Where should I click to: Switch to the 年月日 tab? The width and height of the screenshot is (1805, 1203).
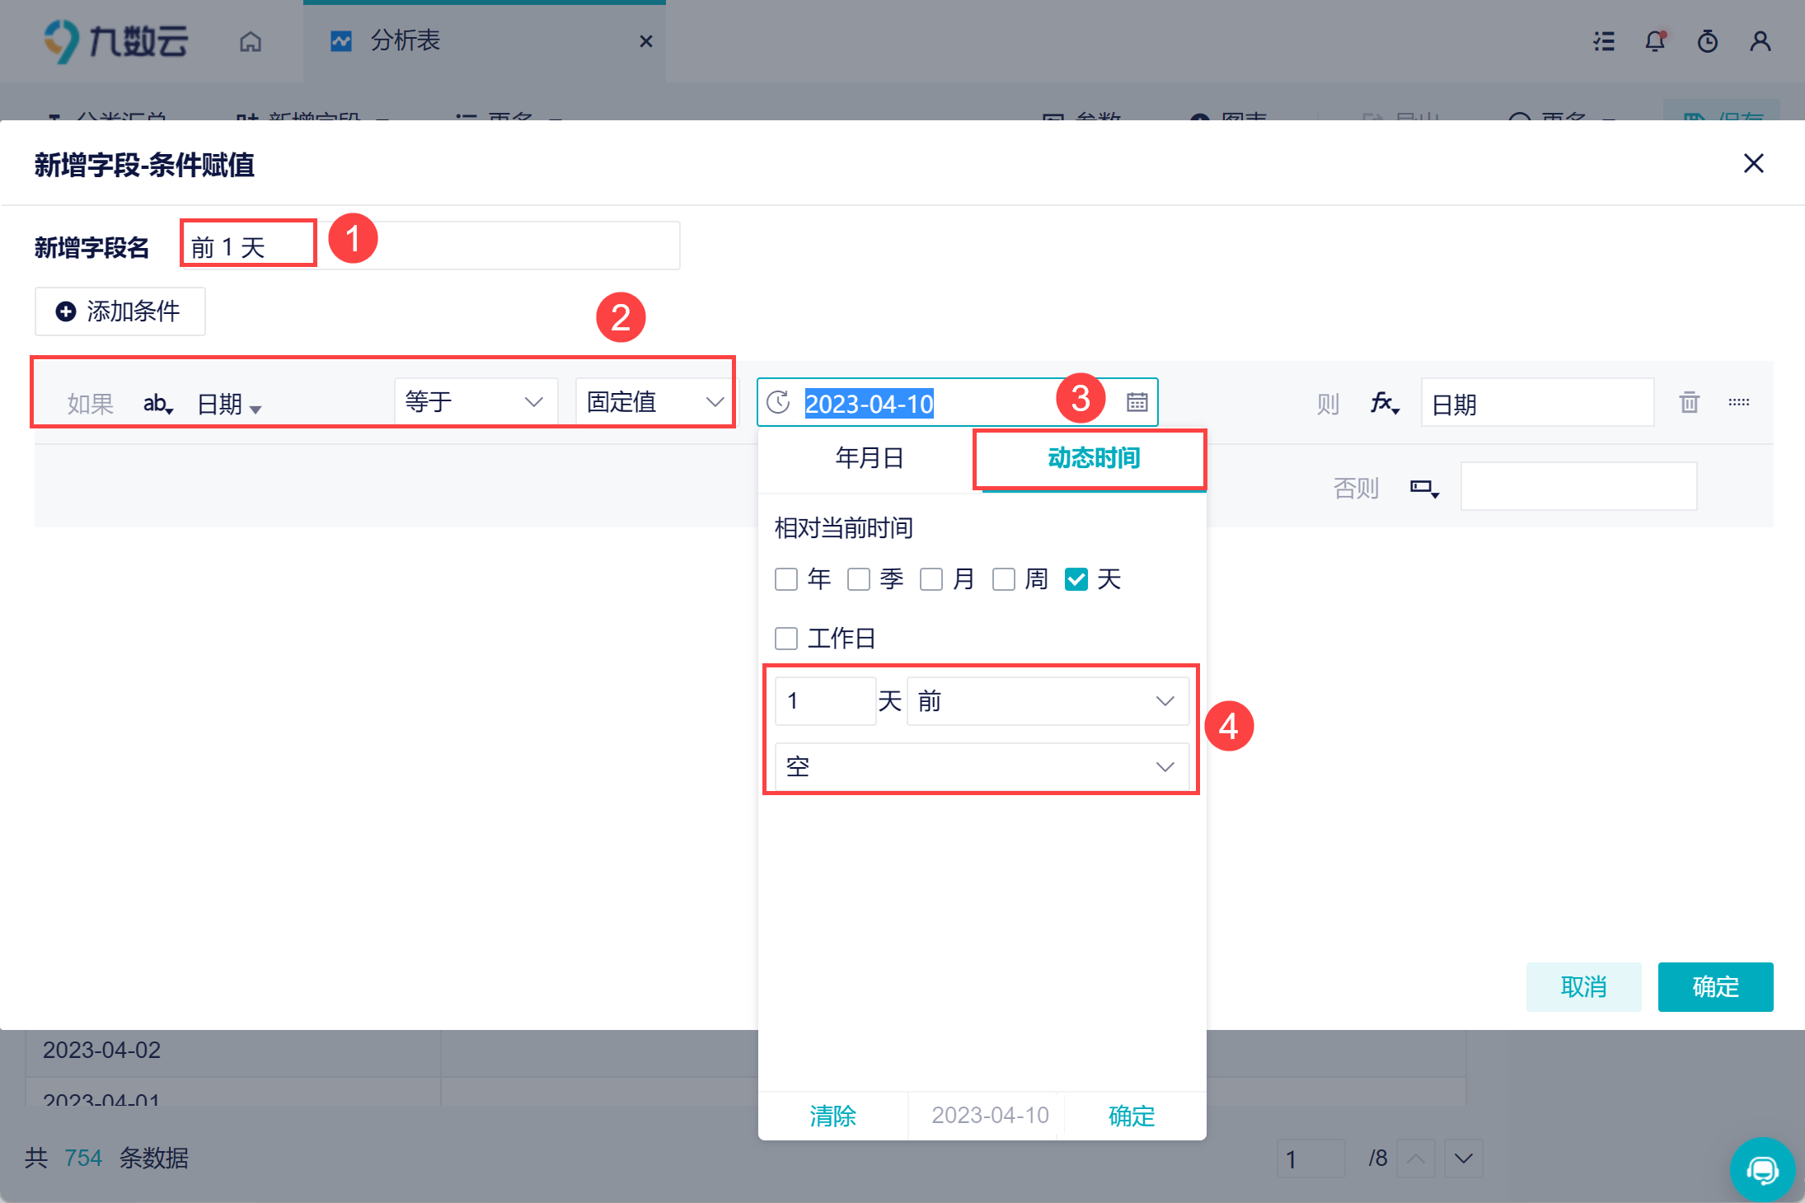pos(870,458)
